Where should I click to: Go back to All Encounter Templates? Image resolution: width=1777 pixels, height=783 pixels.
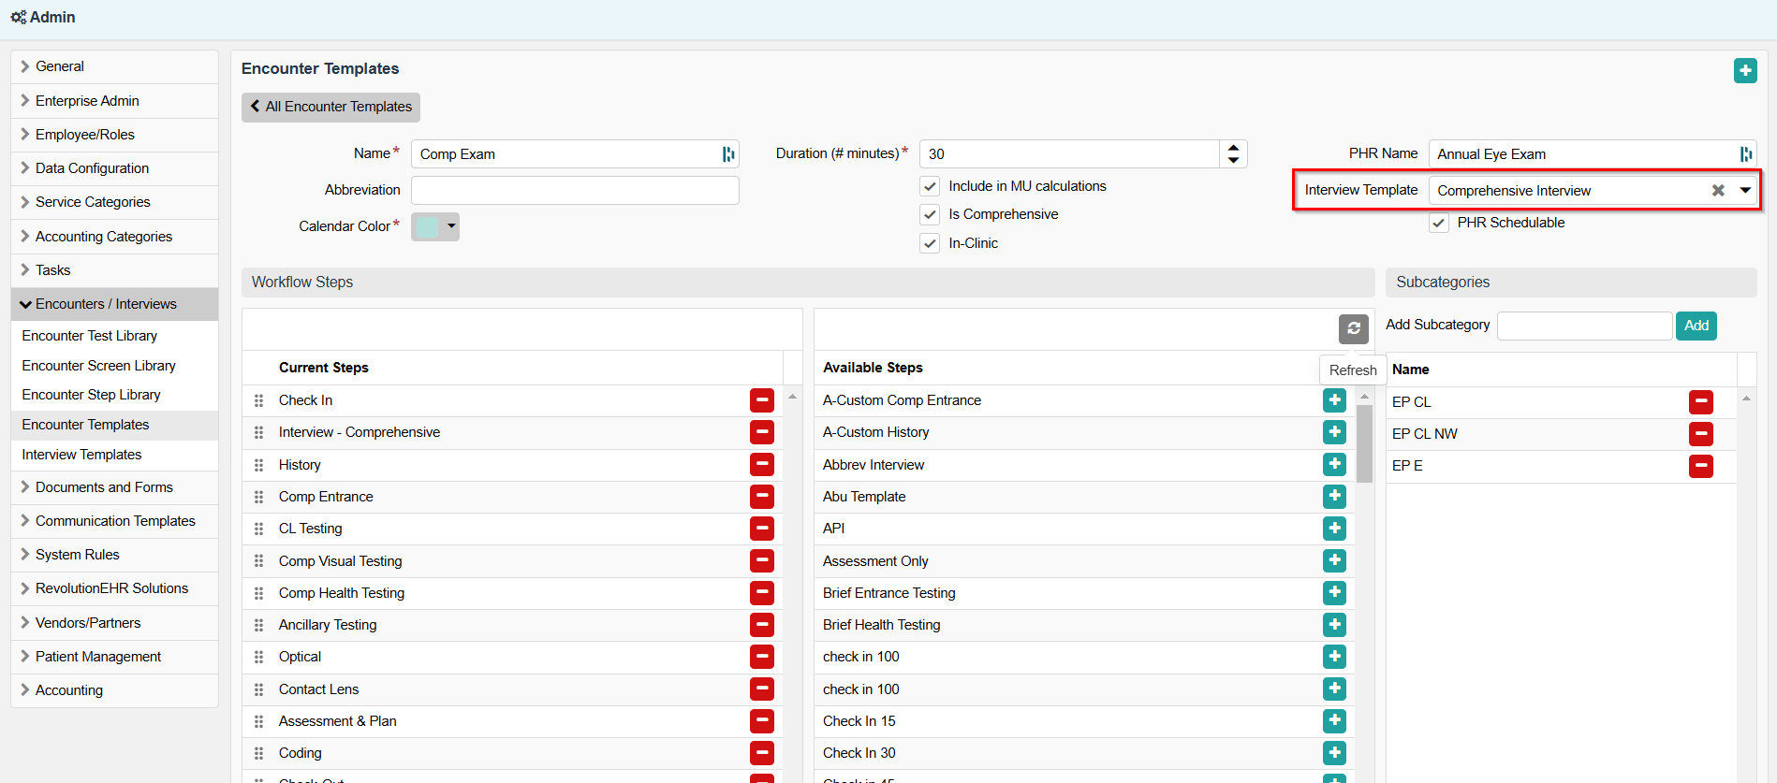[x=330, y=107]
